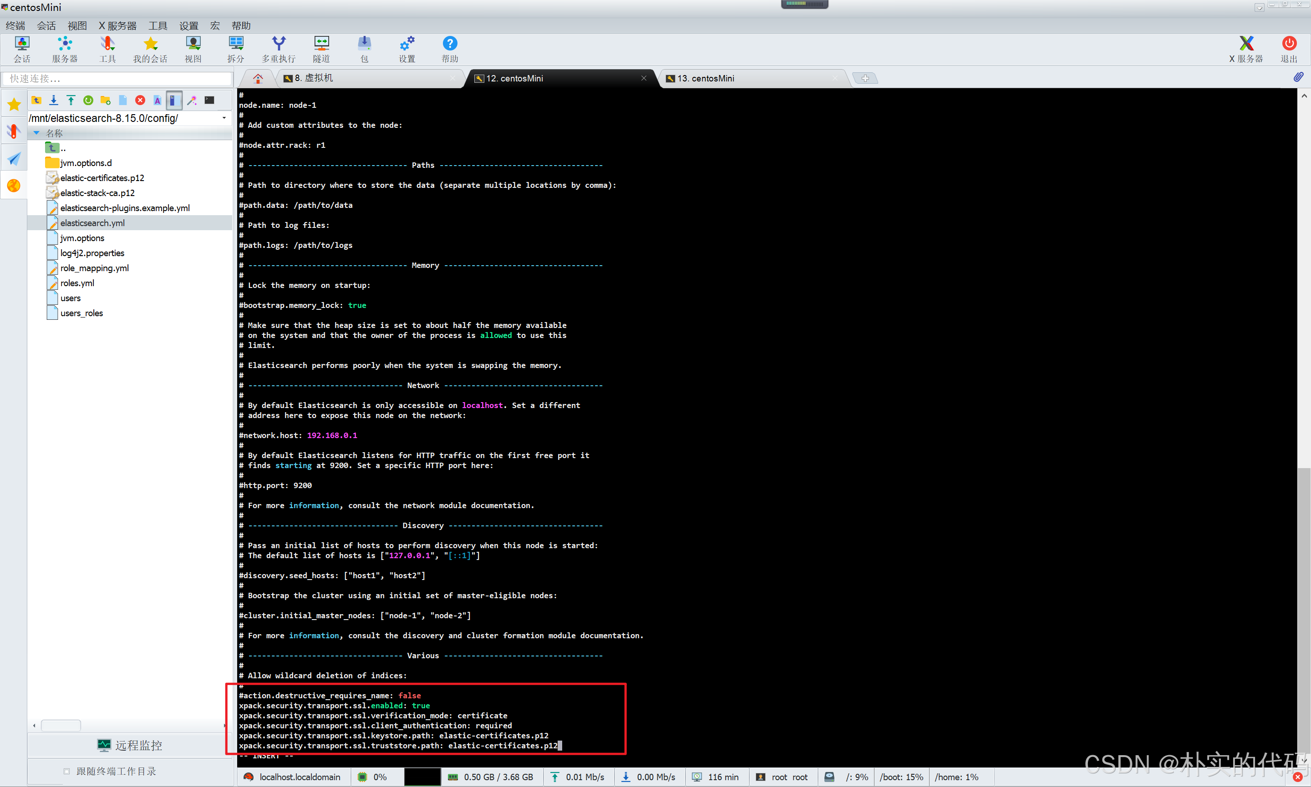Click the 名称 column sort triangle

(36, 133)
